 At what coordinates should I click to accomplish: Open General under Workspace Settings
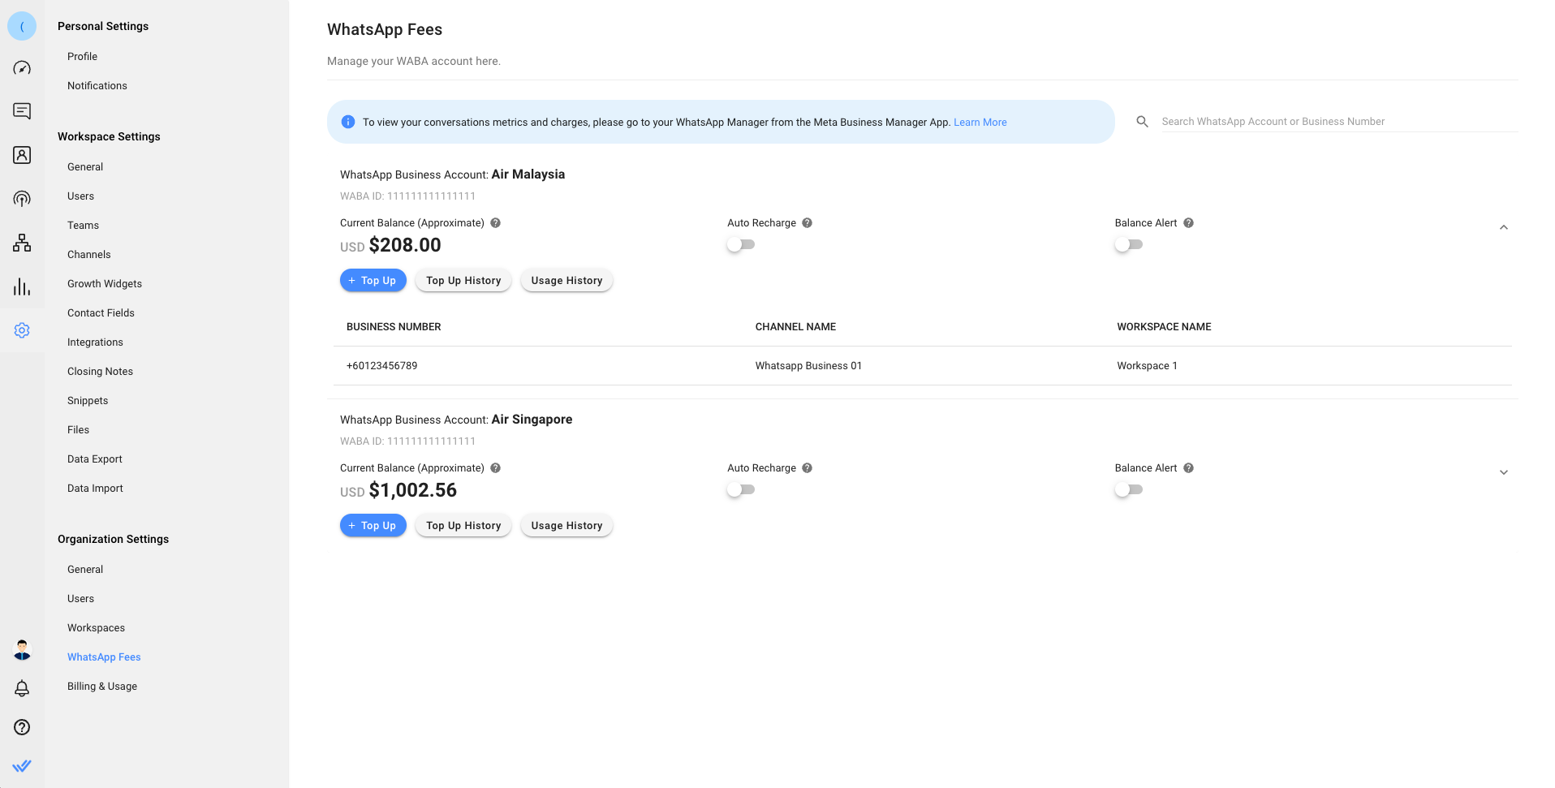[x=85, y=167]
